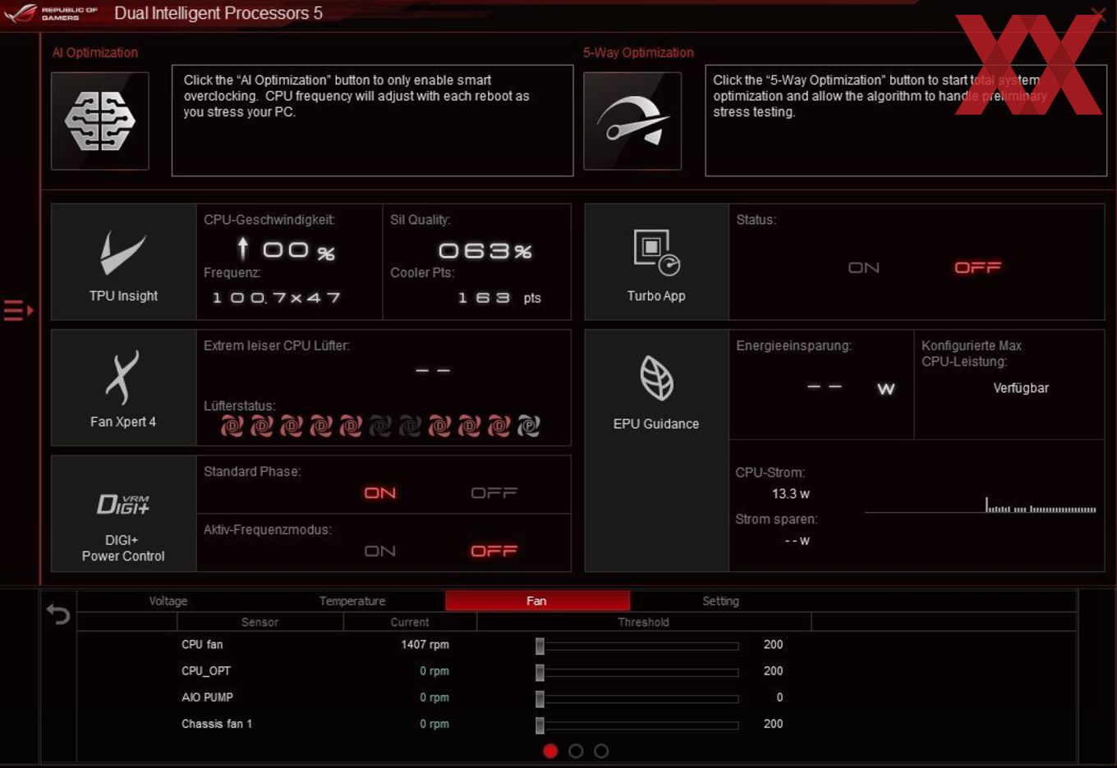Image resolution: width=1117 pixels, height=768 pixels.
Task: Set Standard Phase to OFF
Action: pyautogui.click(x=494, y=492)
